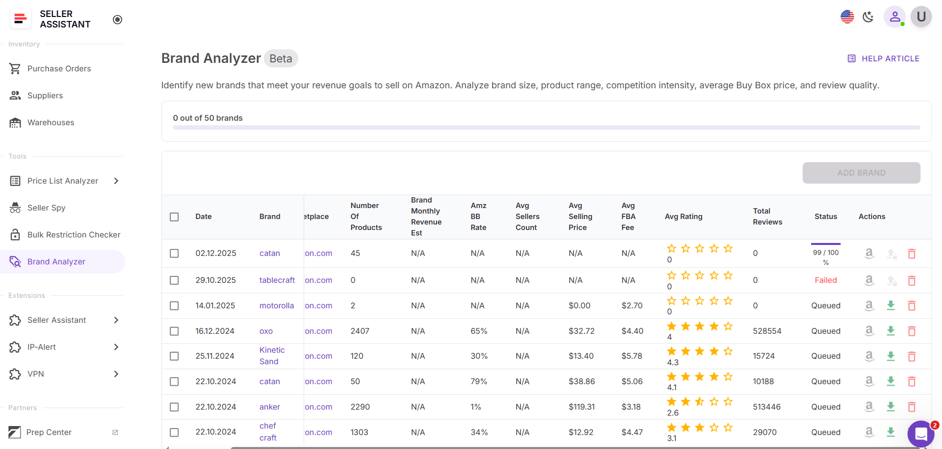Screen dimensions: 942x449
Task: Tick the select-all header checkbox
Action: [174, 217]
